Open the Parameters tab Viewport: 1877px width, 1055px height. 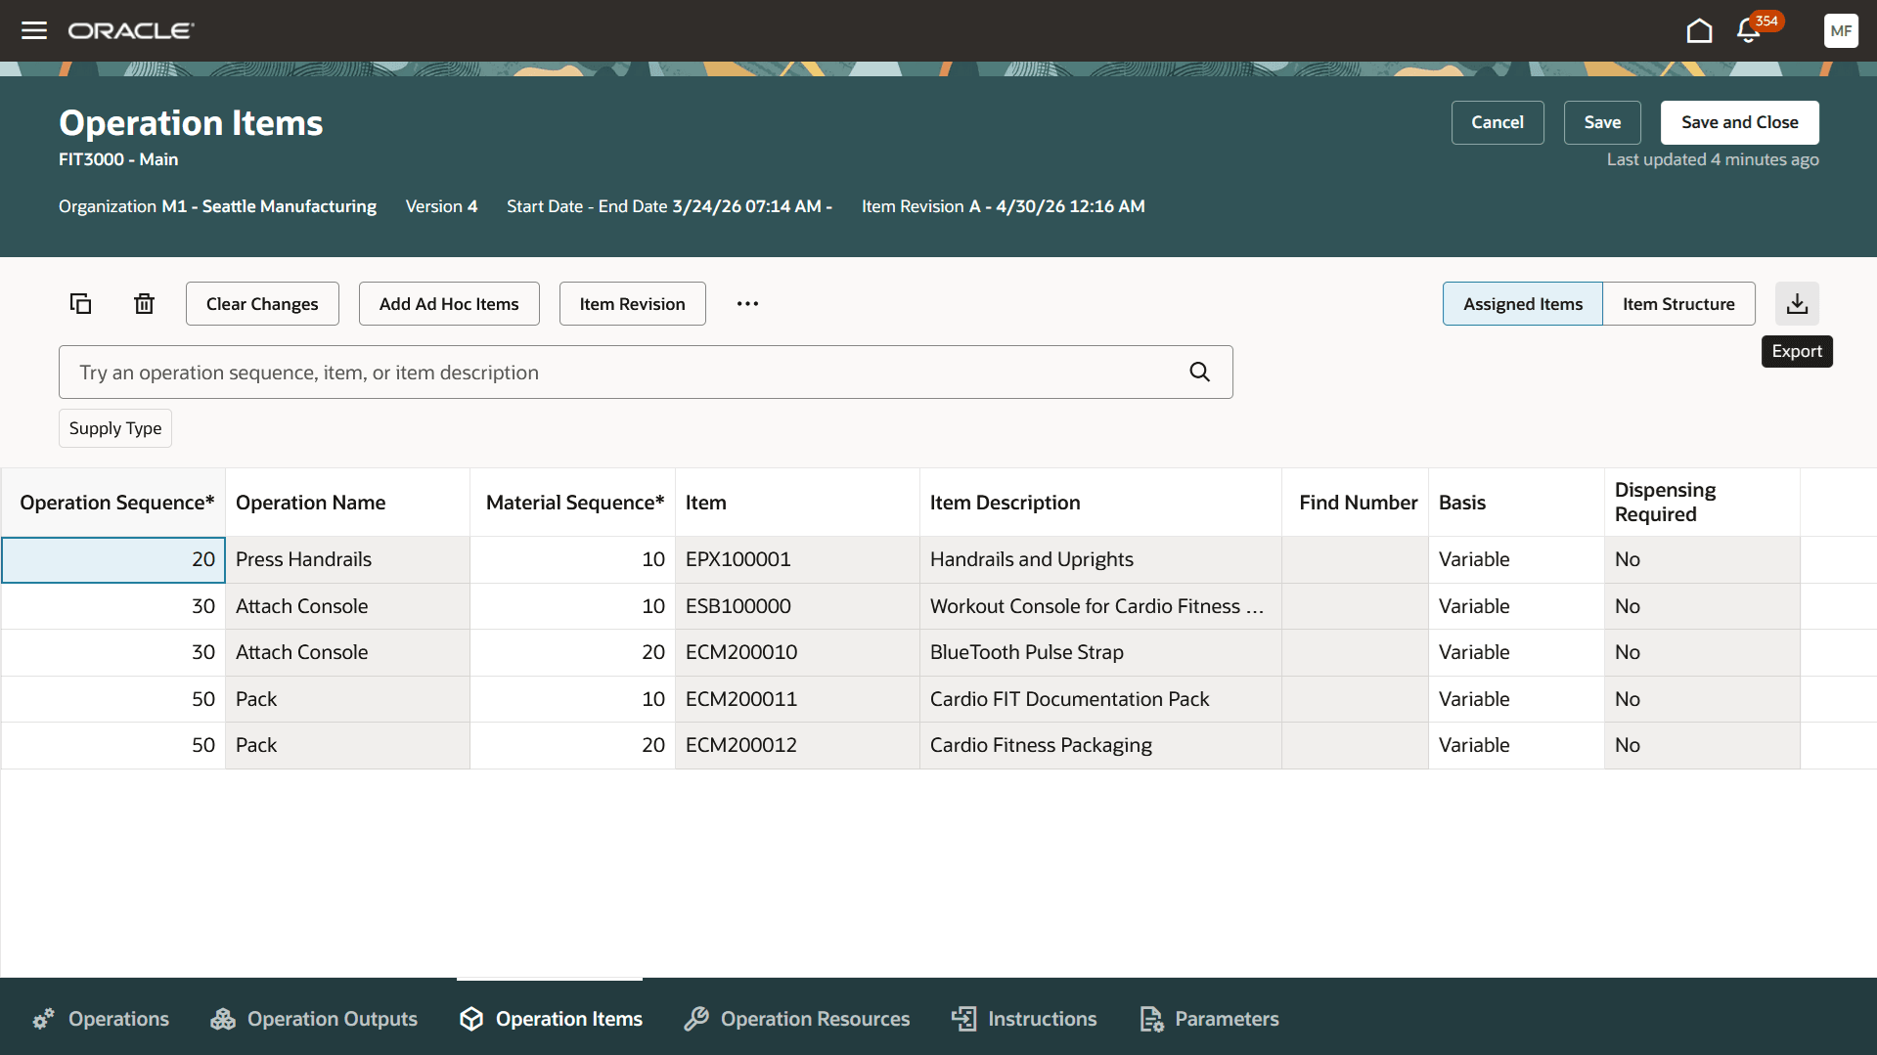1209,1019
